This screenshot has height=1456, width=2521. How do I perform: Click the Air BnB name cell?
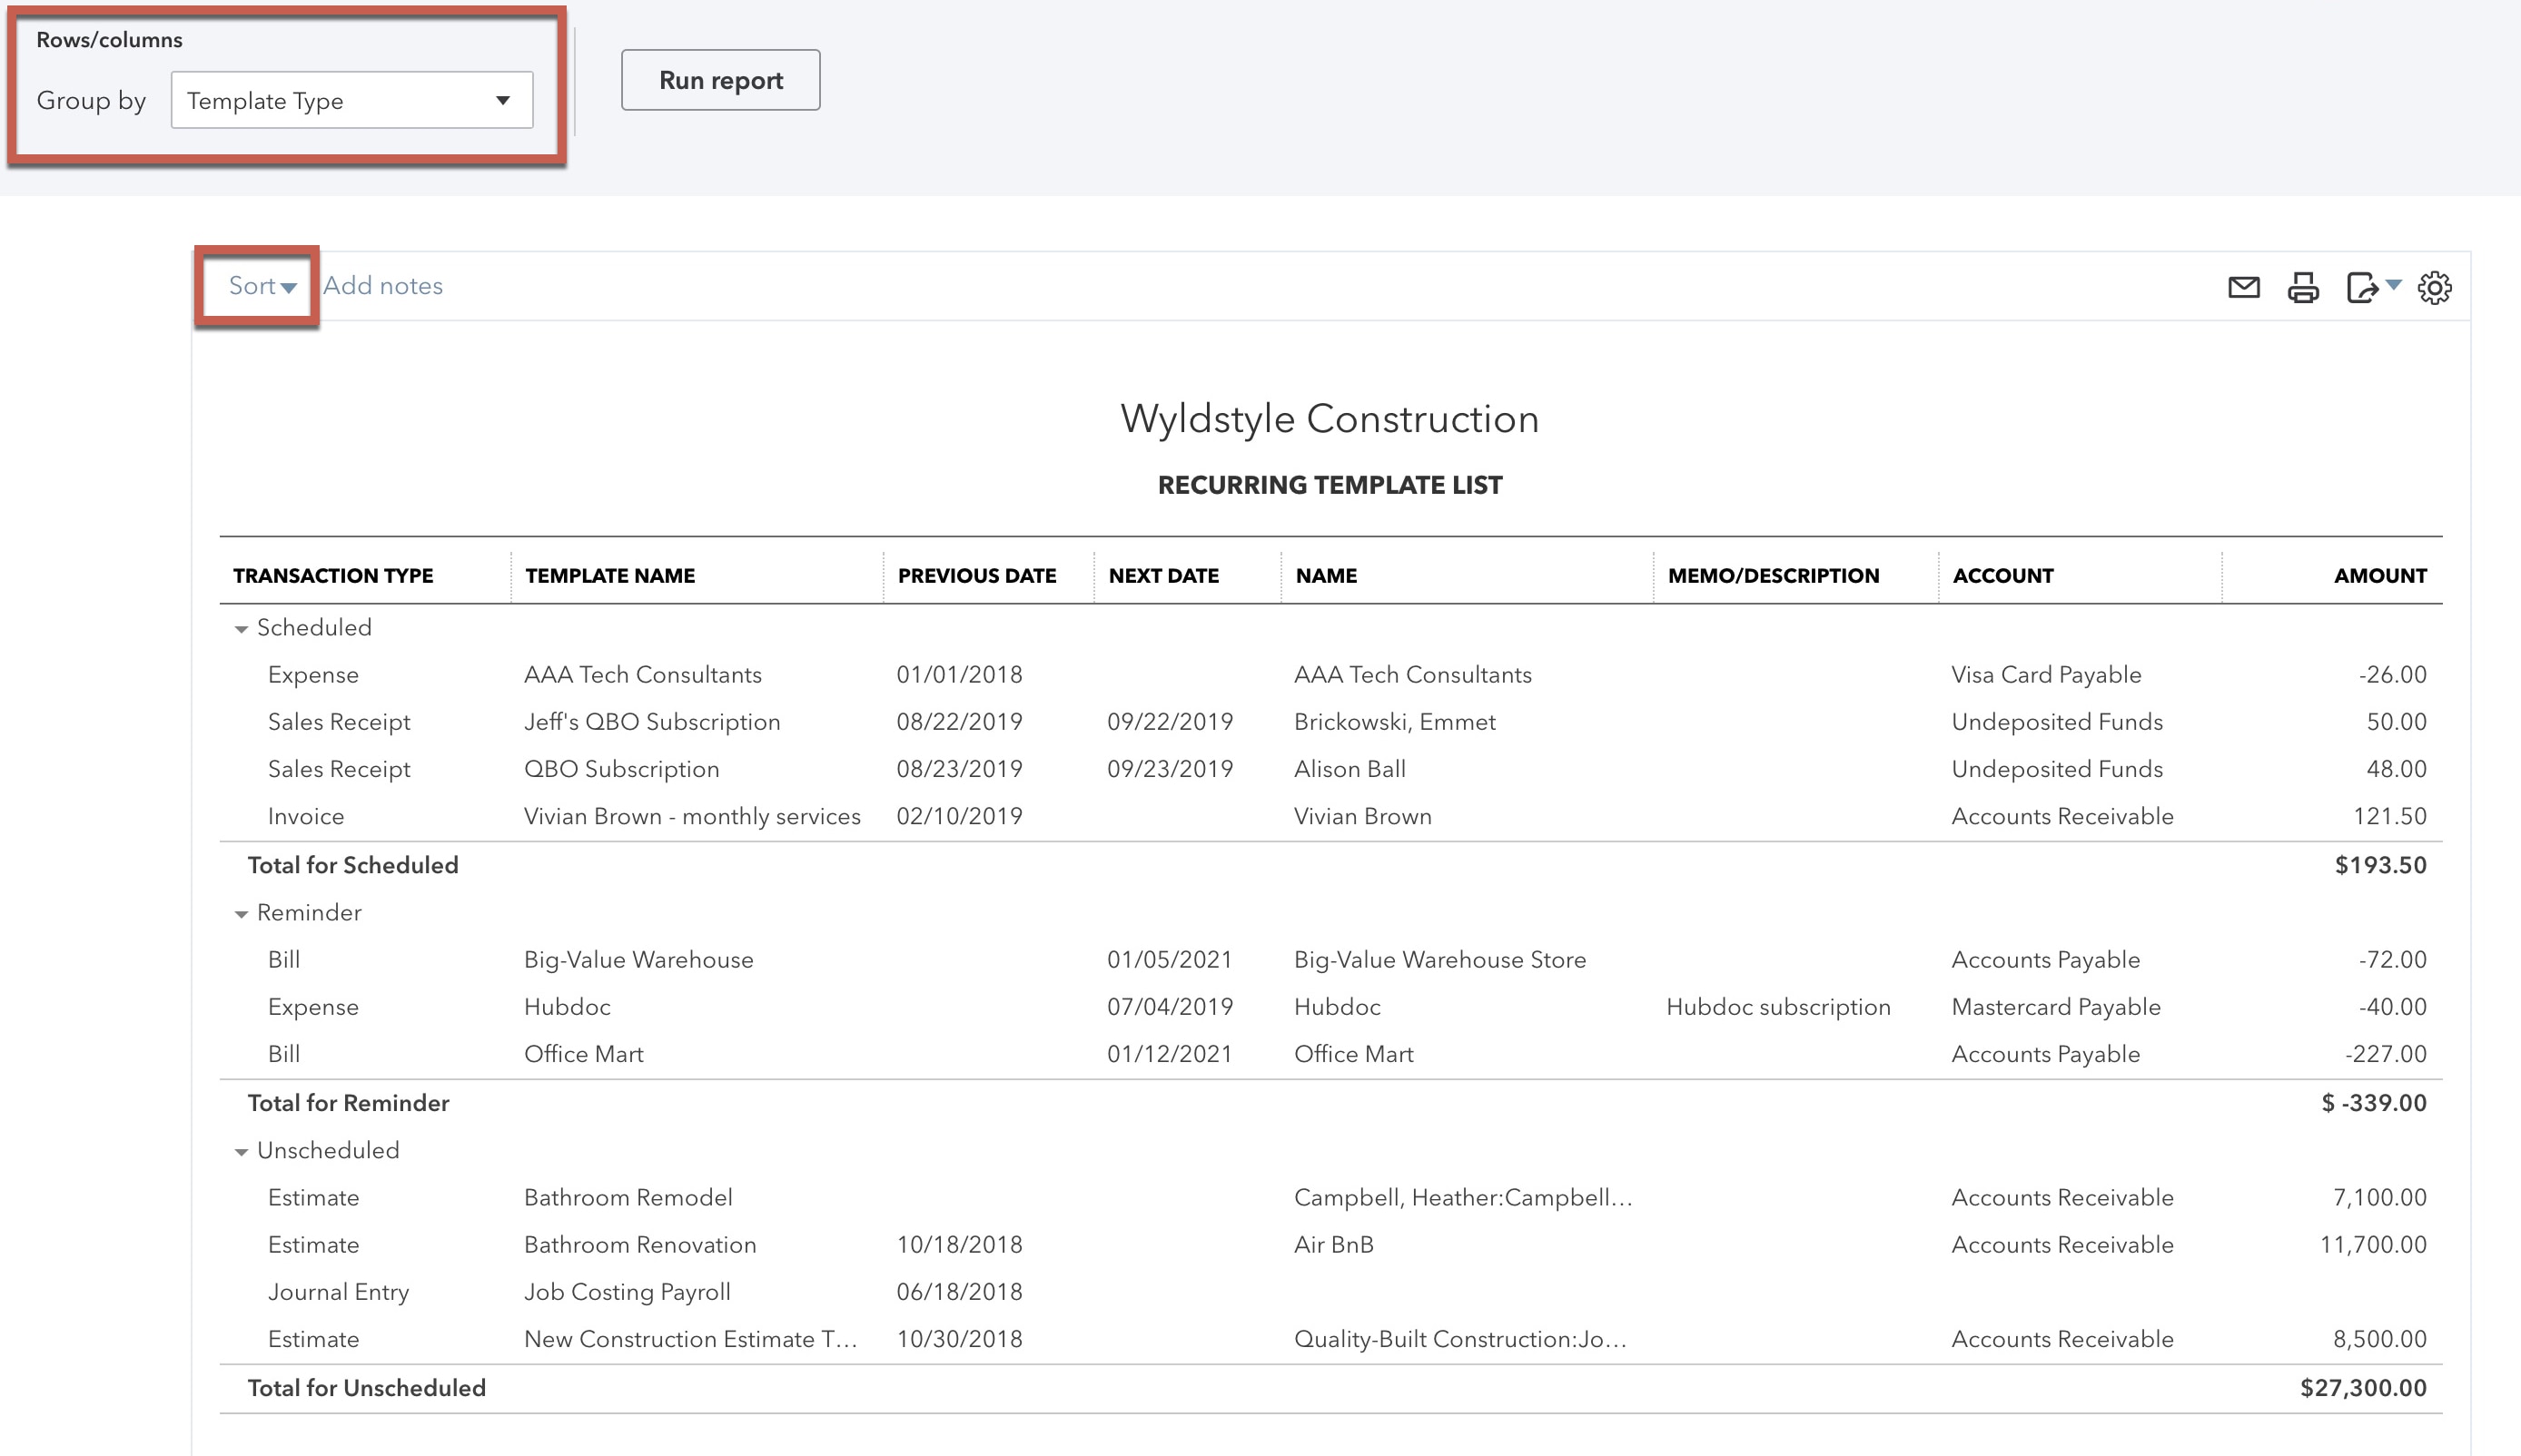click(x=1333, y=1245)
